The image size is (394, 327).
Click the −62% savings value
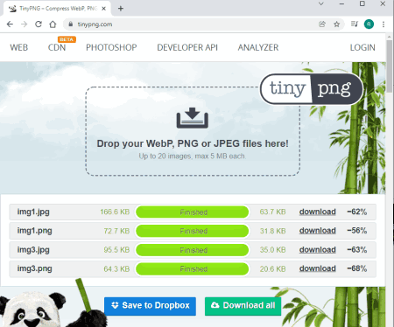click(x=356, y=212)
